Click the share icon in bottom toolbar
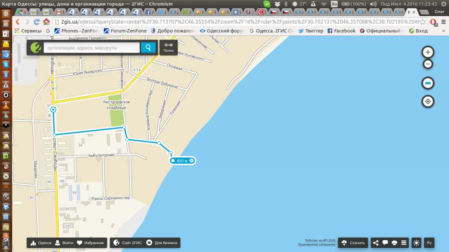The width and height of the screenshot is (449, 252). (x=376, y=243)
